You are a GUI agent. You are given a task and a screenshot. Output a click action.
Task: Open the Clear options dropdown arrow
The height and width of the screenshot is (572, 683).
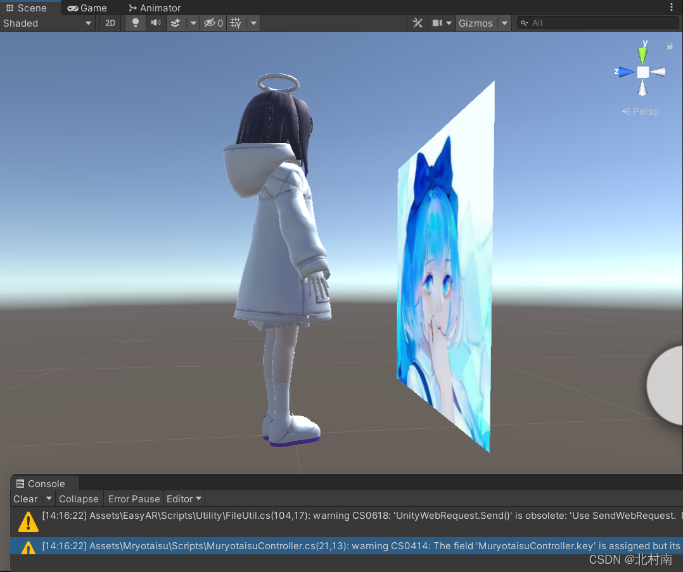(49, 499)
